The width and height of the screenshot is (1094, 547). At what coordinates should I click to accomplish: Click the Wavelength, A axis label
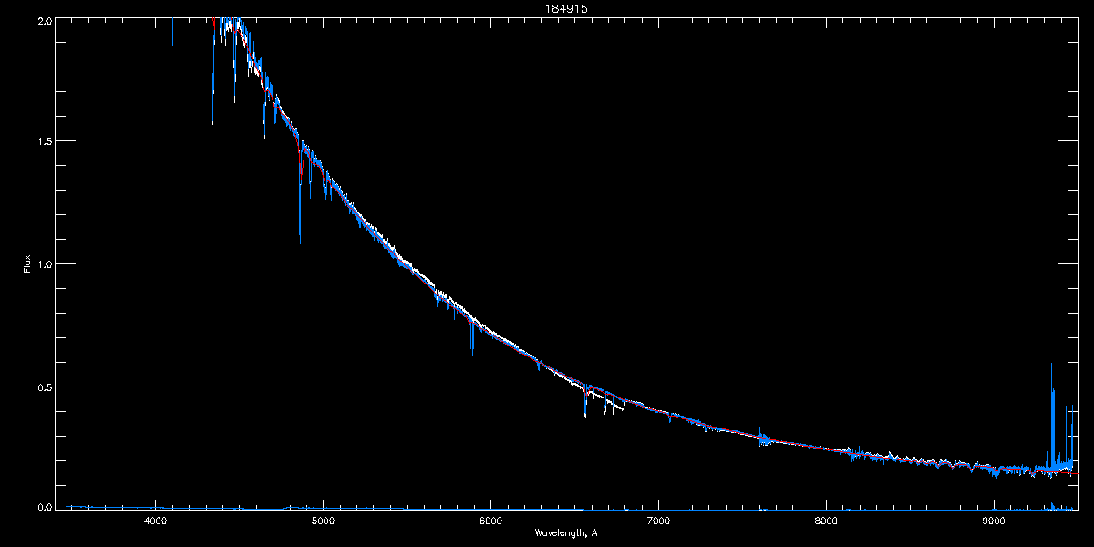click(566, 532)
